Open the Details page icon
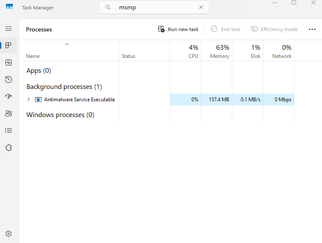Image resolution: width=322 pixels, height=243 pixels. tap(9, 131)
